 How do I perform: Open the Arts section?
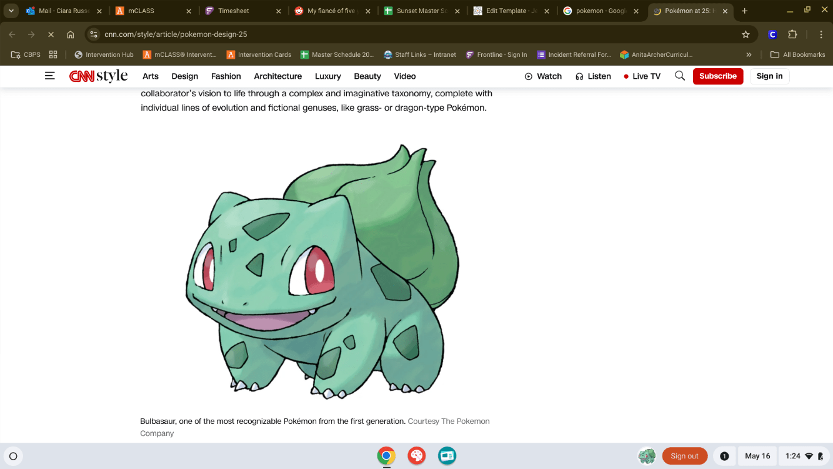tap(151, 76)
